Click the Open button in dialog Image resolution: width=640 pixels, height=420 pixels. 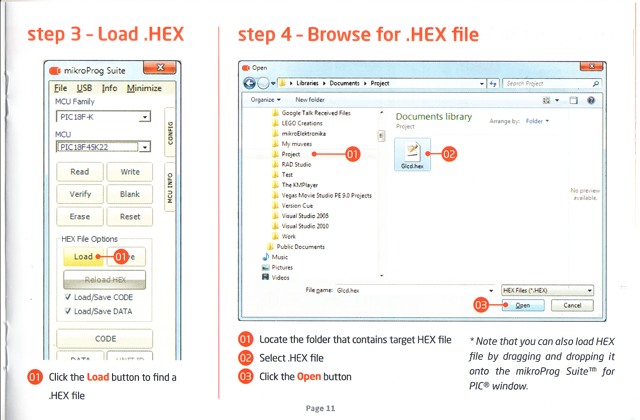coord(523,305)
